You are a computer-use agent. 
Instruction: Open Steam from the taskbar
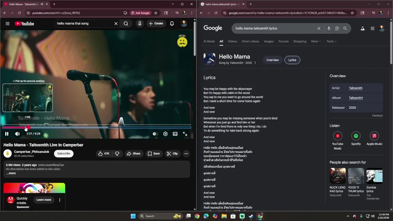click(251, 216)
